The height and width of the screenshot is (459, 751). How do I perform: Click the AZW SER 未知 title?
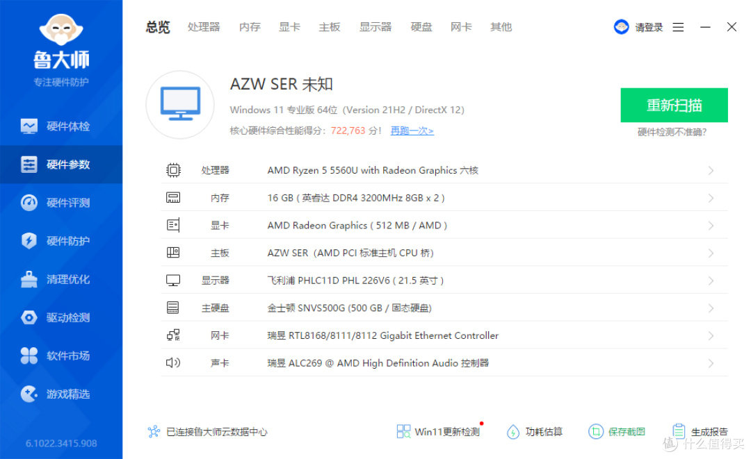pyautogui.click(x=282, y=84)
